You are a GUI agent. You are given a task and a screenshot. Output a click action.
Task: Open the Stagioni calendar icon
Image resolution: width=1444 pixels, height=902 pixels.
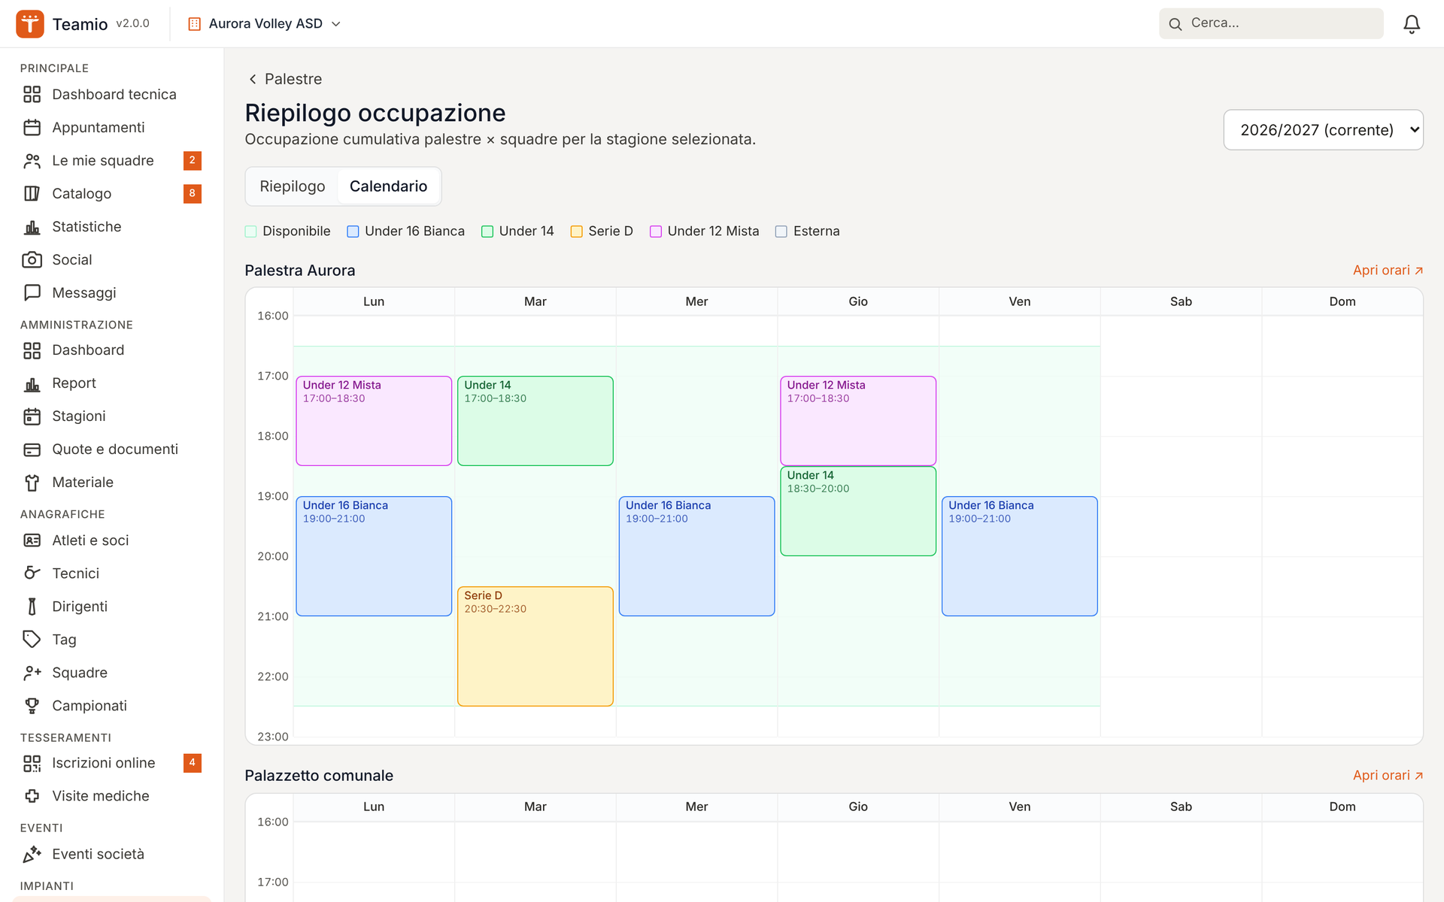tap(32, 416)
